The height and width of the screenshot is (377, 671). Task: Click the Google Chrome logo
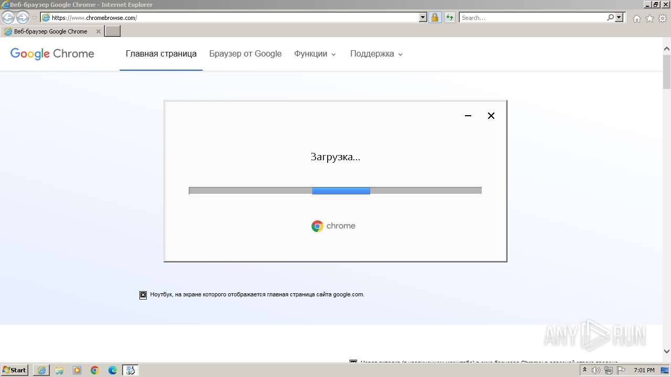[52, 53]
